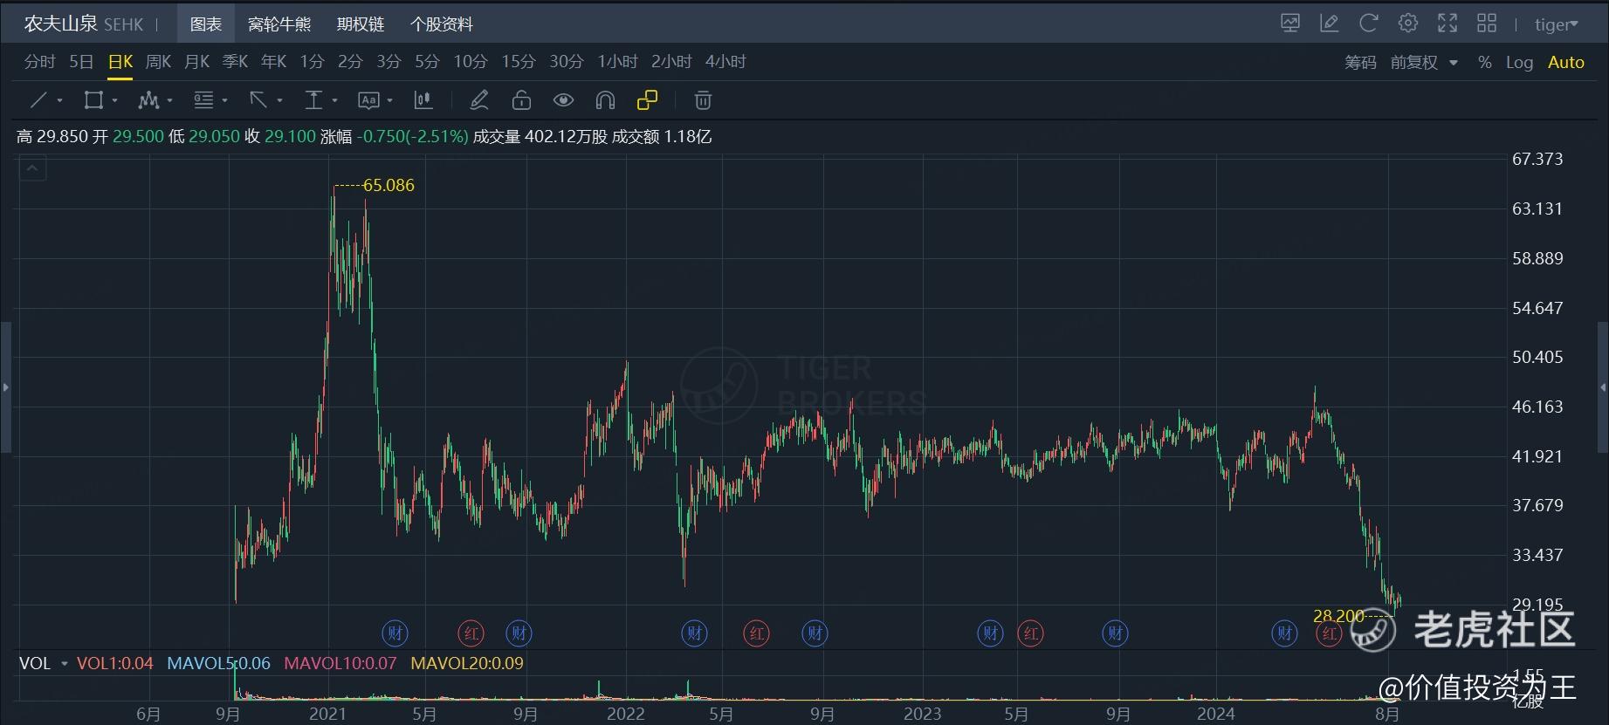Click the 红 dividend marker before 9月 2021

[471, 633]
